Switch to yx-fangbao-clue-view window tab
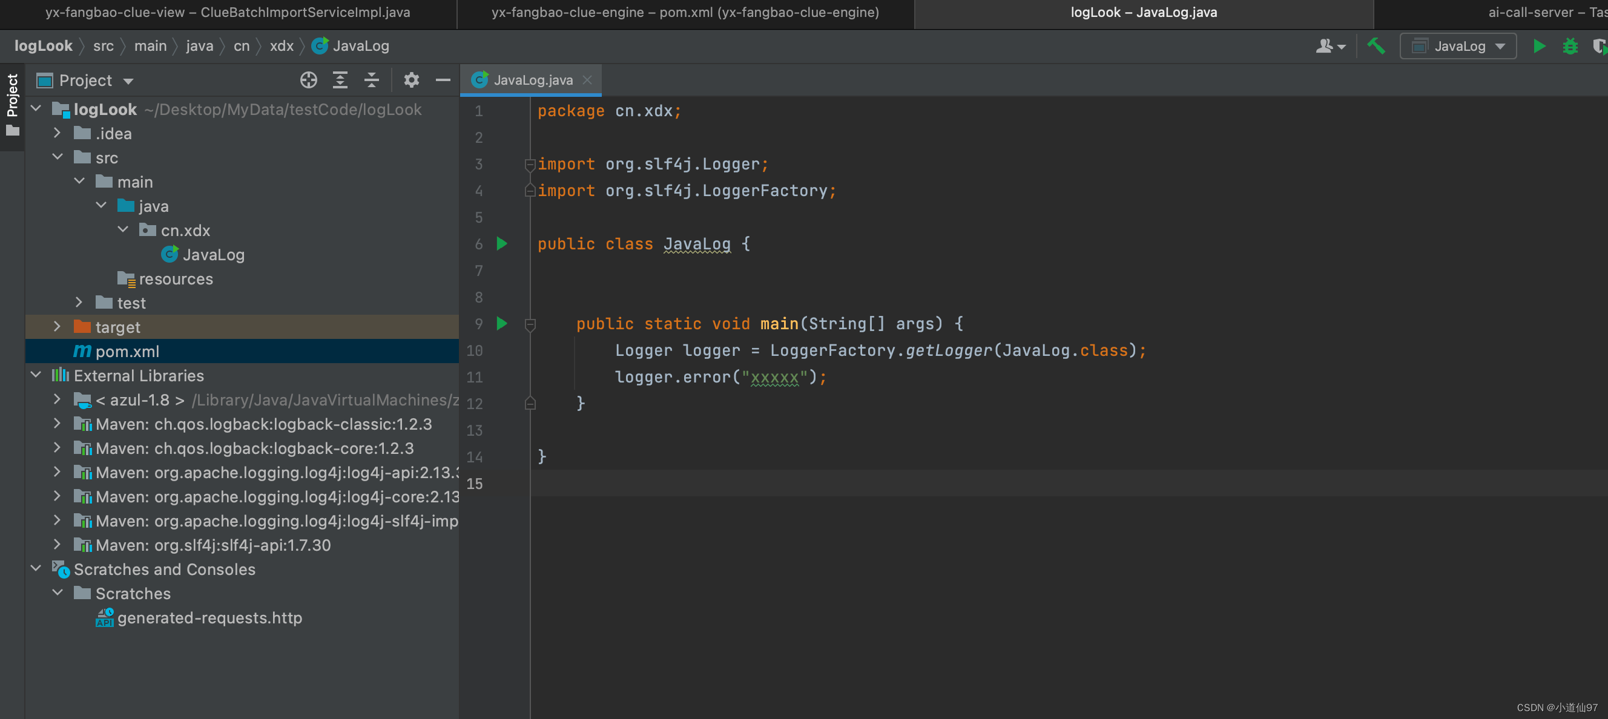Viewport: 1608px width, 719px height. point(228,13)
